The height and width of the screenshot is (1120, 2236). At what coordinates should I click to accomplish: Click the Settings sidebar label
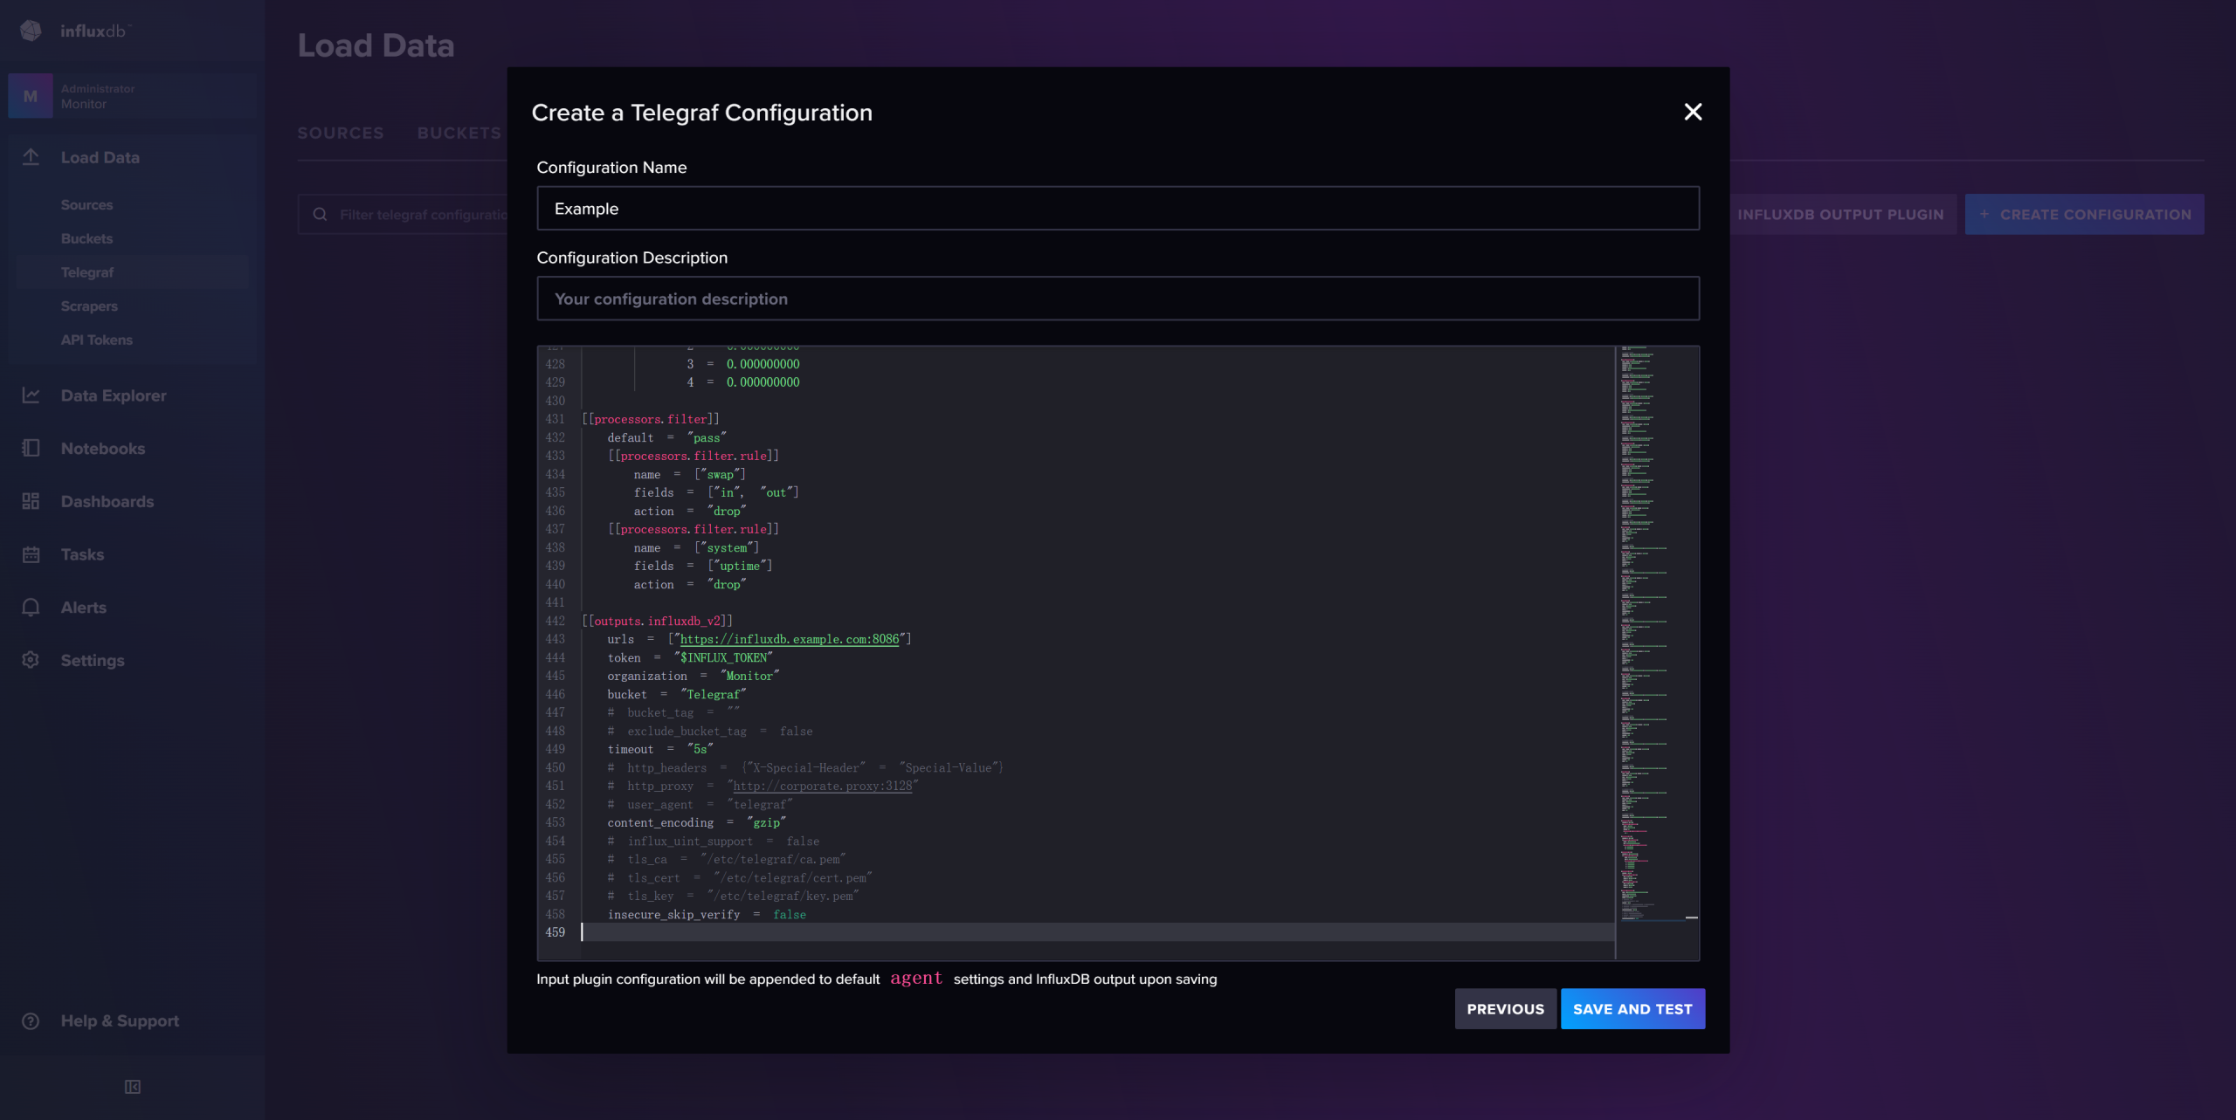93,660
